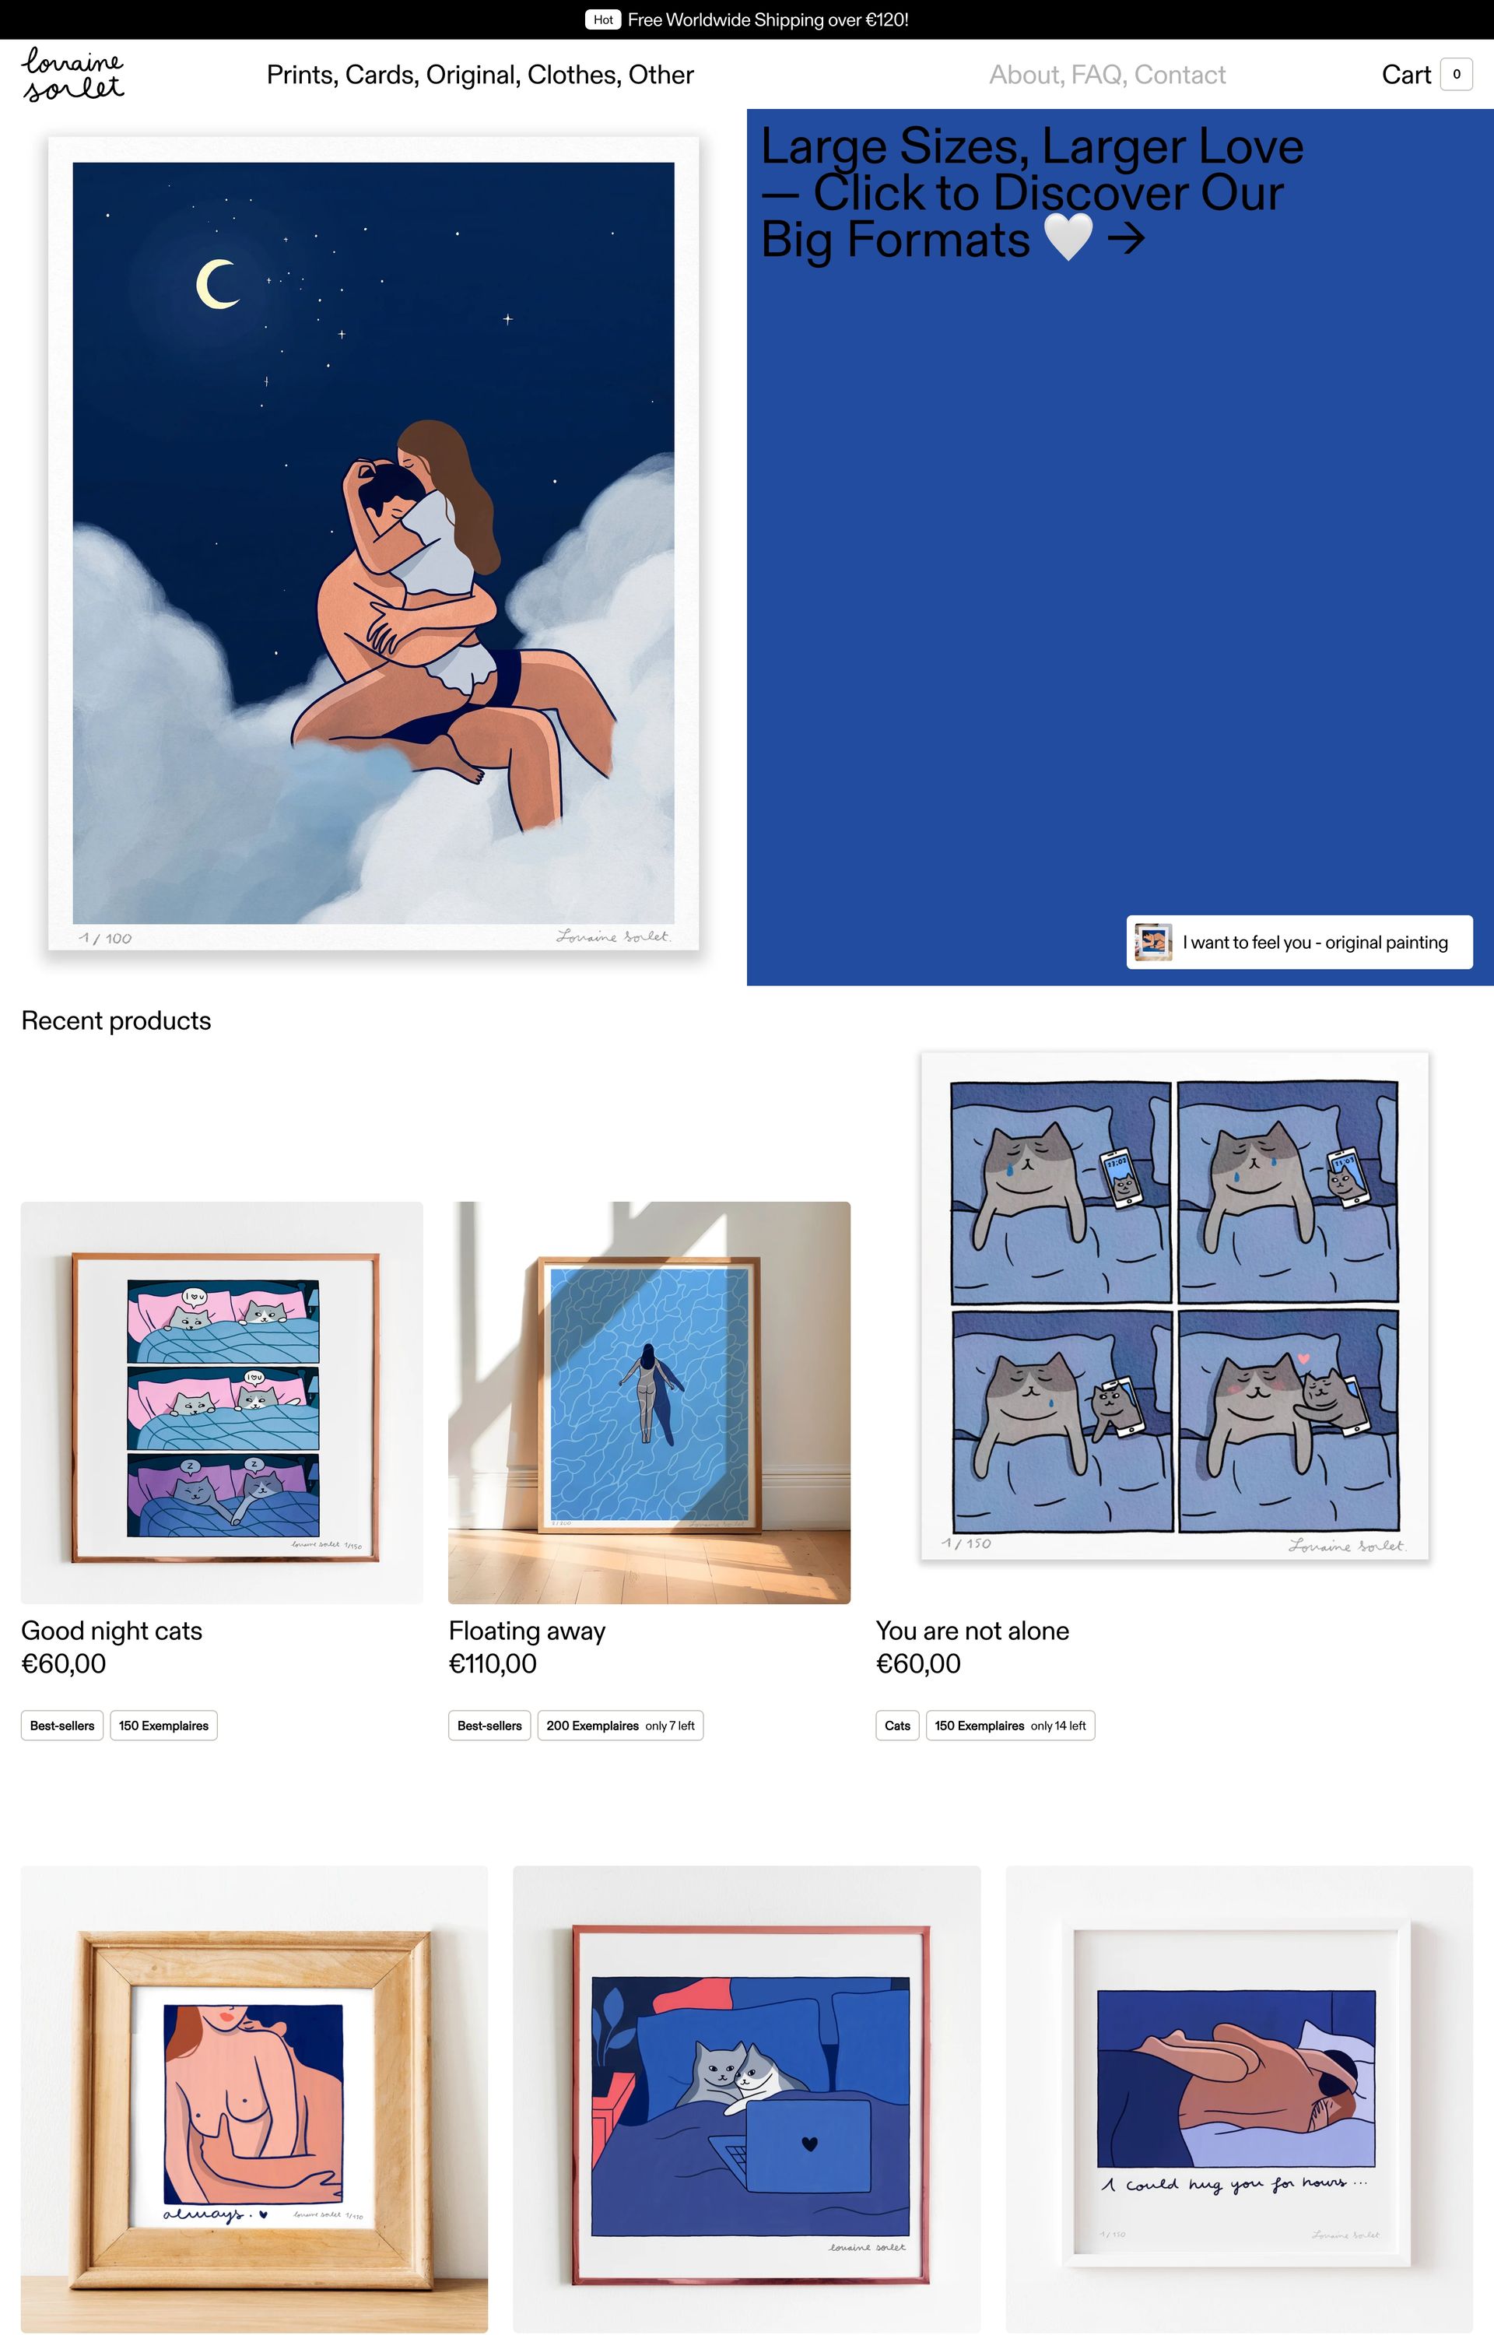
Task: Open the About page link
Action: (1026, 75)
